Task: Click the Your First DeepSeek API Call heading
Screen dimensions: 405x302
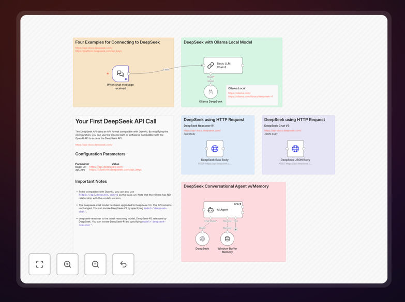Action: tap(116, 121)
